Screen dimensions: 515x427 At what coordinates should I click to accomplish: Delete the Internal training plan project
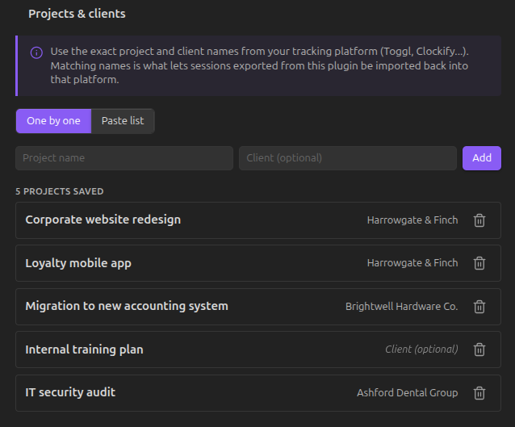point(479,350)
